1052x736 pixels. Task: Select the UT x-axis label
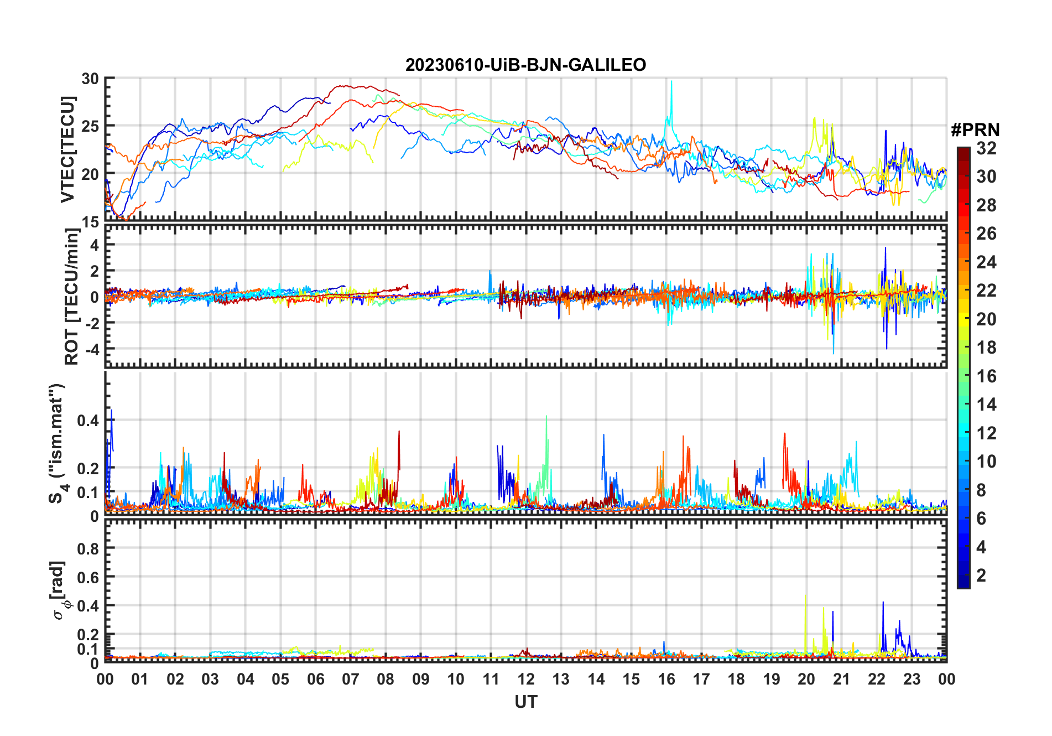(526, 702)
